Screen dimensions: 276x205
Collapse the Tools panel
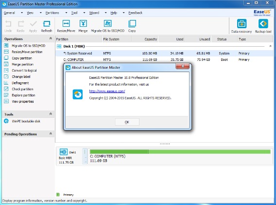point(51,114)
